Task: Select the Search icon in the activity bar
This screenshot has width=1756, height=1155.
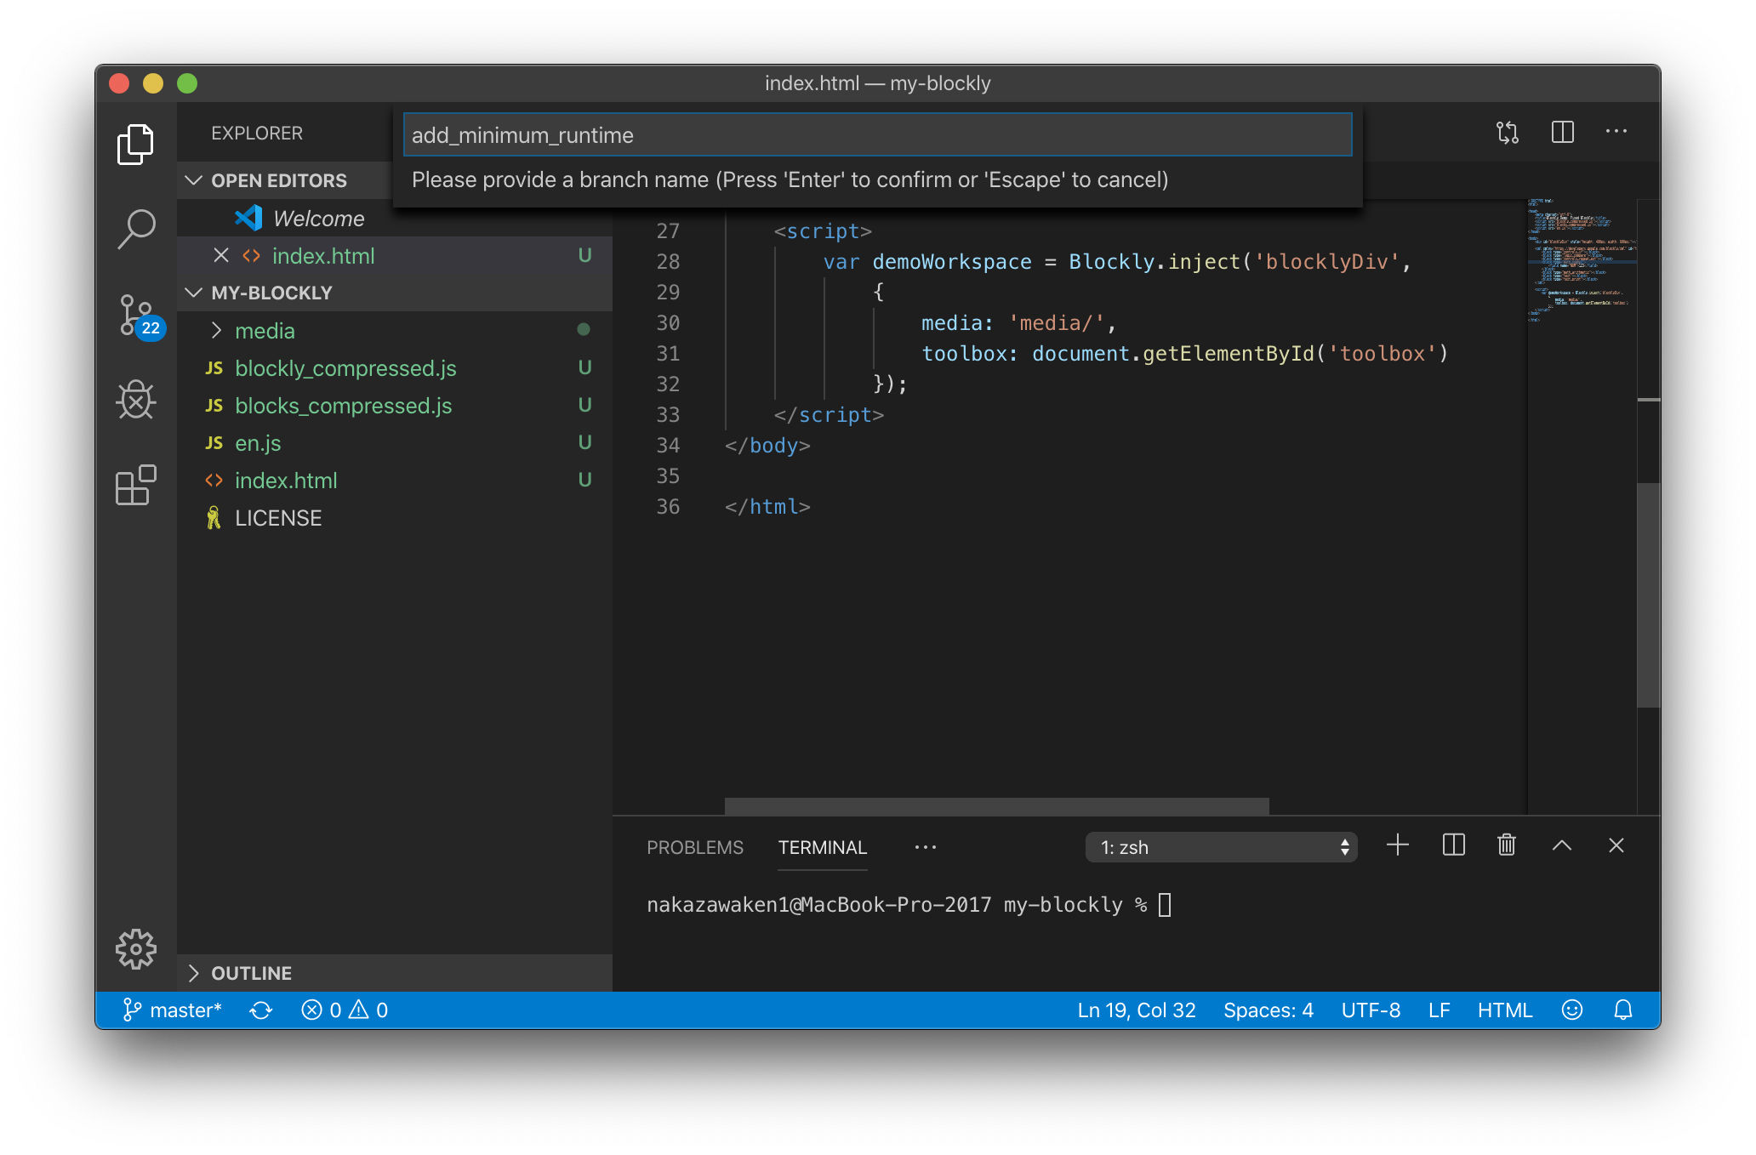Action: 136,228
